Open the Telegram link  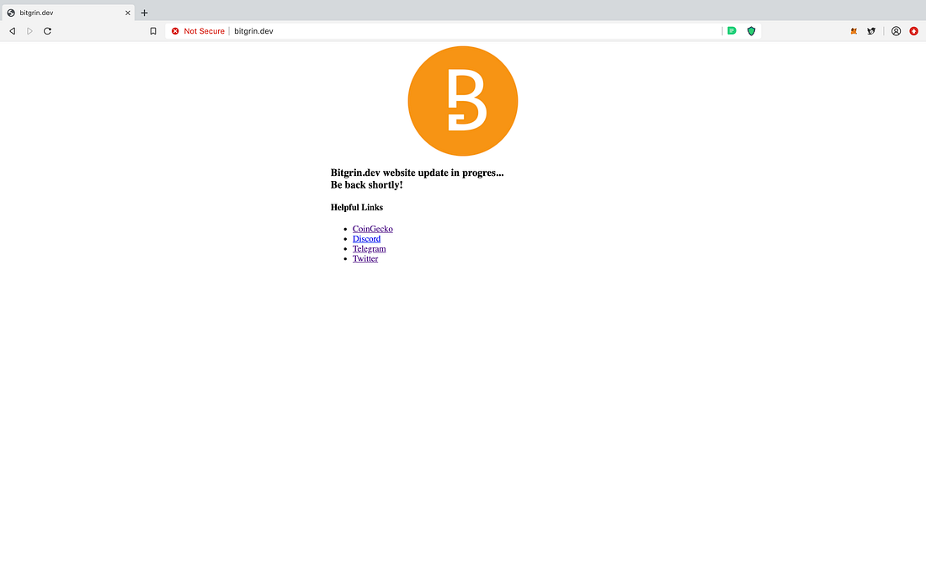coord(369,249)
